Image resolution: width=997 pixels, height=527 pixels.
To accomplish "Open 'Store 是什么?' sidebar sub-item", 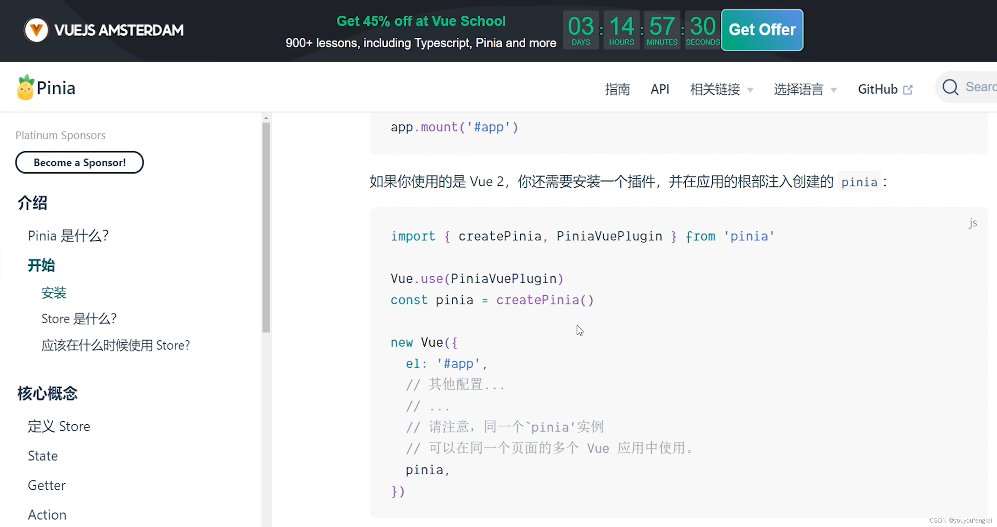I will coord(79,318).
